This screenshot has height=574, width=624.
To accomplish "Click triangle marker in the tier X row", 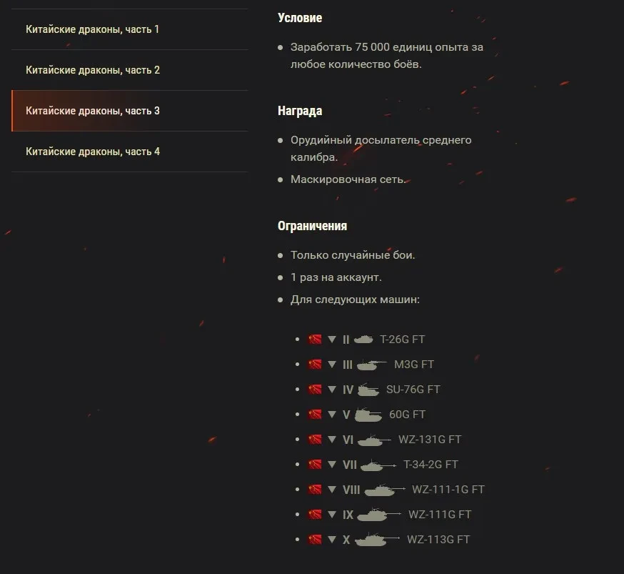I will pyautogui.click(x=332, y=540).
